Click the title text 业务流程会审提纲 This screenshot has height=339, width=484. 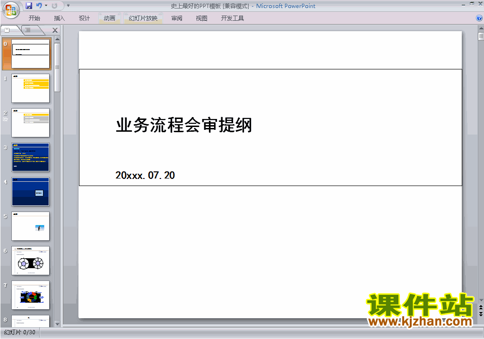click(184, 125)
